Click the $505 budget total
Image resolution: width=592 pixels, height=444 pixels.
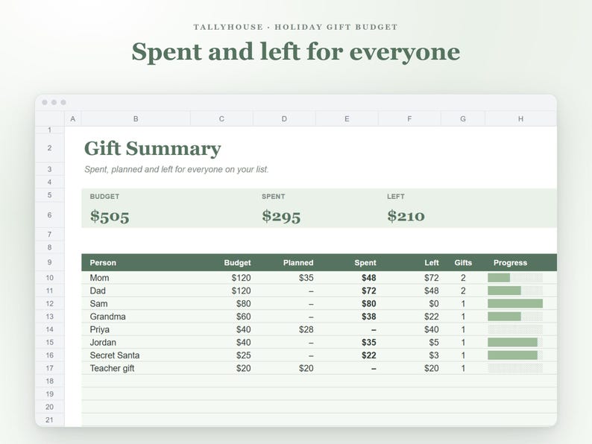point(110,216)
